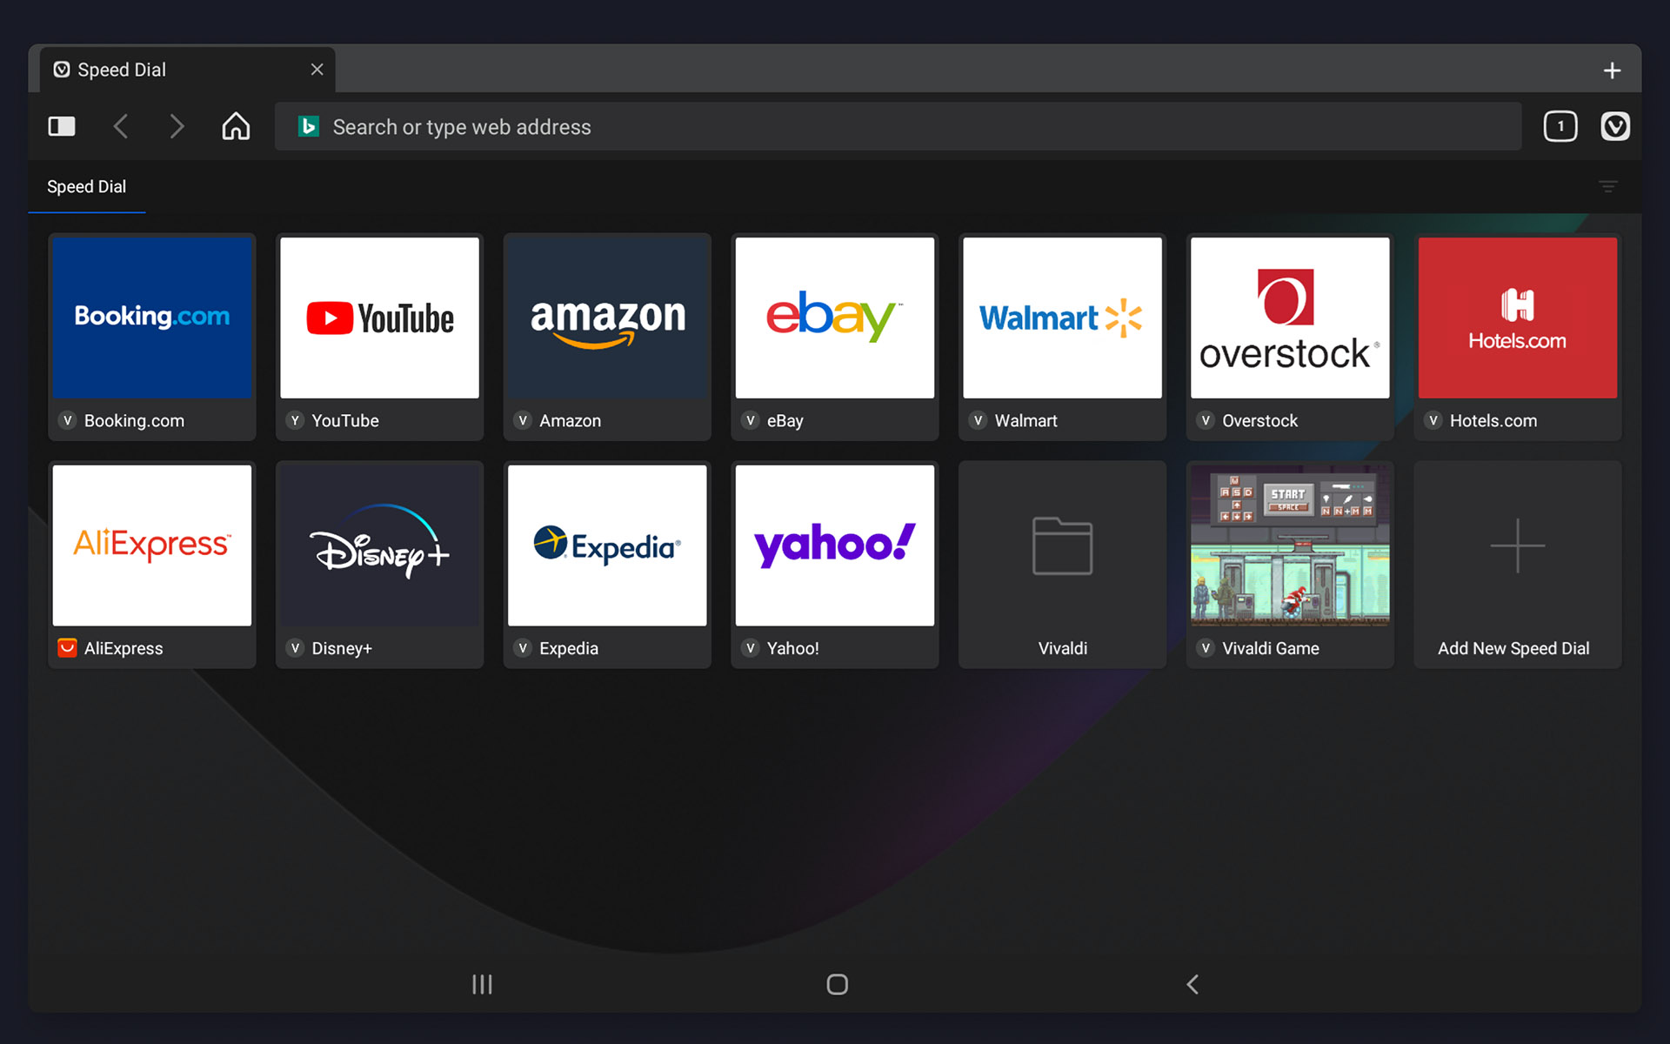Open the eBay speed dial thumbnail
This screenshot has height=1044, width=1670.
(x=835, y=318)
